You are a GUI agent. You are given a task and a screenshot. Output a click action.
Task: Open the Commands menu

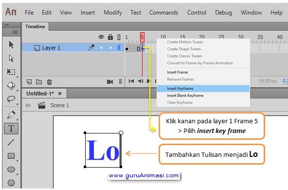163,13
